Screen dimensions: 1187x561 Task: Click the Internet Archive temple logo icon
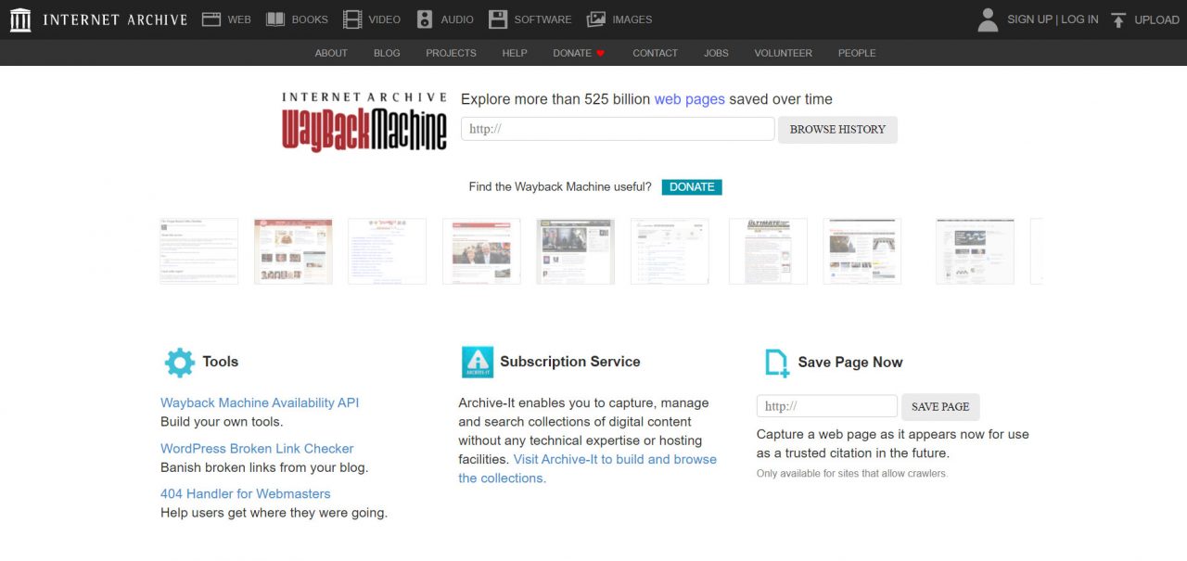click(x=20, y=19)
